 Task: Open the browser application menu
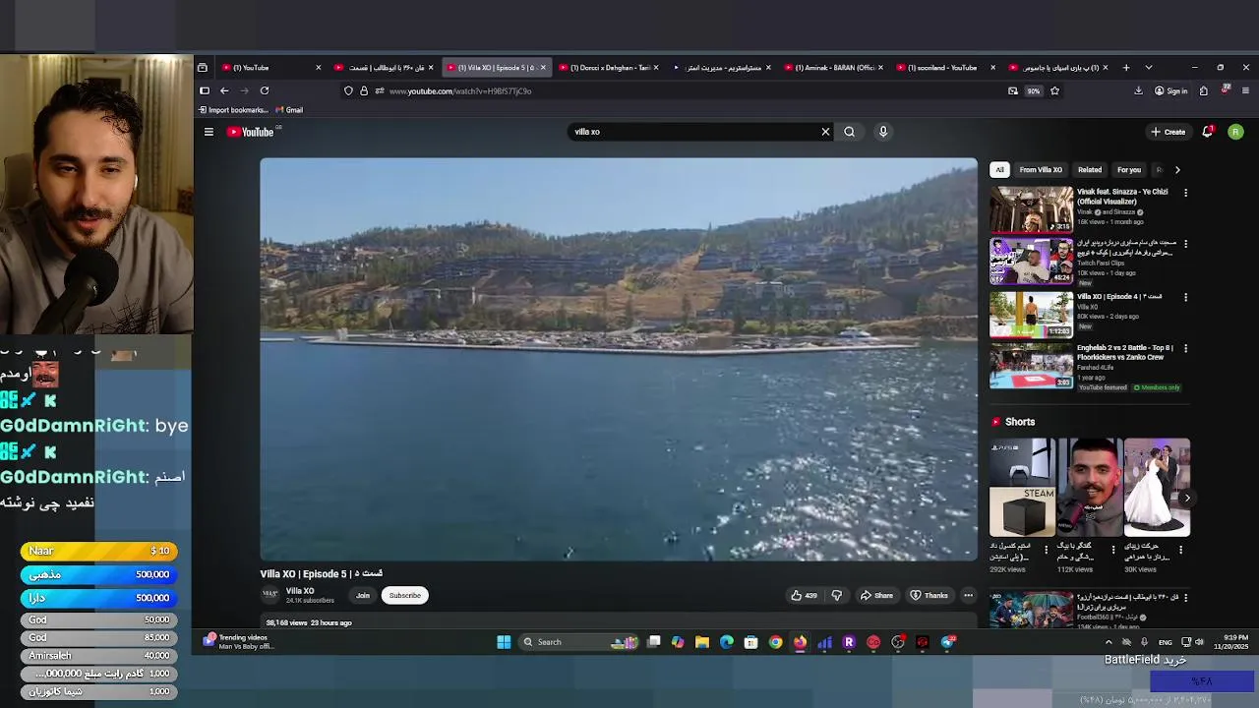1245,90
